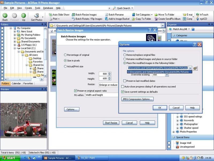Open the Get Photos tool
Image resolution: width=214 pixels, height=161 pixels.
[x=37, y=17]
